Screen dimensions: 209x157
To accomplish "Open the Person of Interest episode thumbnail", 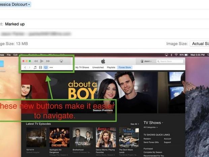I will [82, 137].
